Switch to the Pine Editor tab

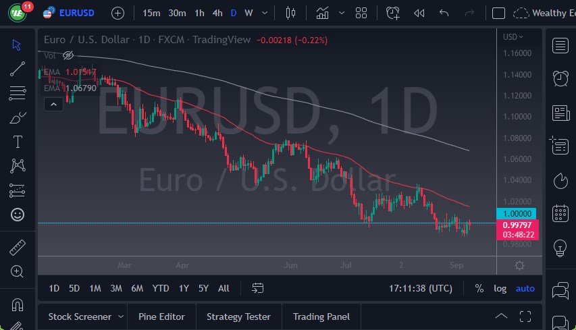point(161,317)
